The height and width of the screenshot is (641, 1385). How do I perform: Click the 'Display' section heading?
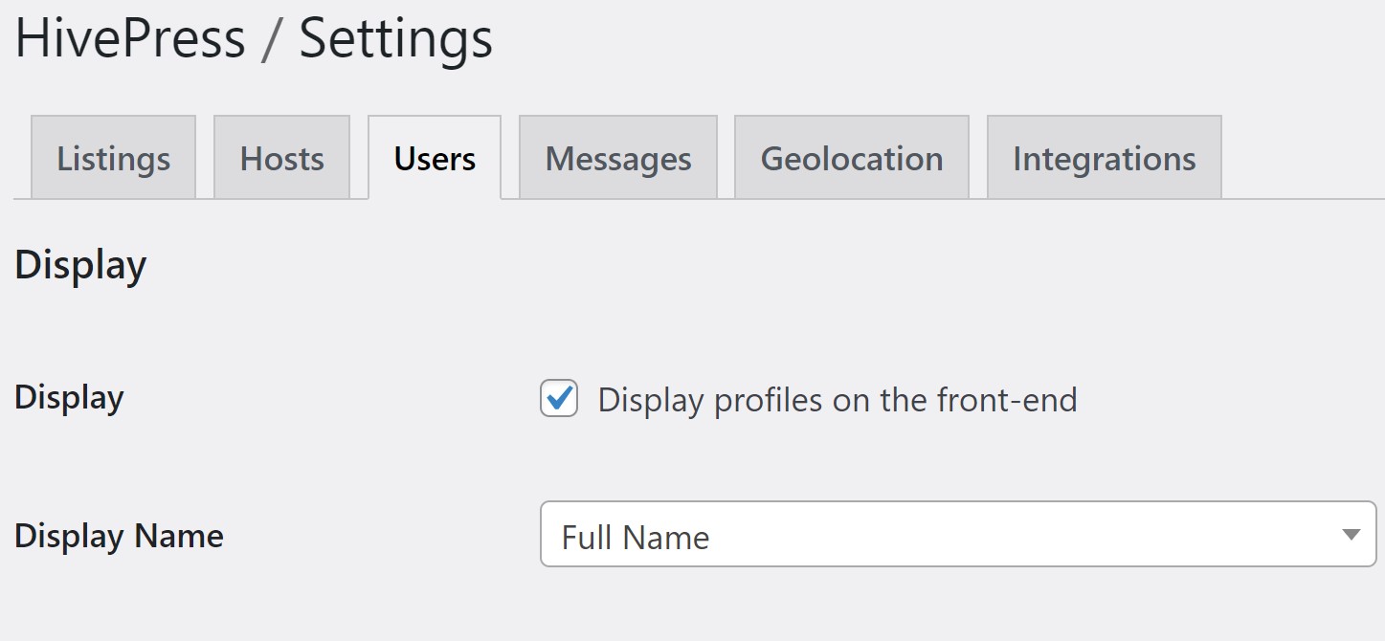[80, 265]
